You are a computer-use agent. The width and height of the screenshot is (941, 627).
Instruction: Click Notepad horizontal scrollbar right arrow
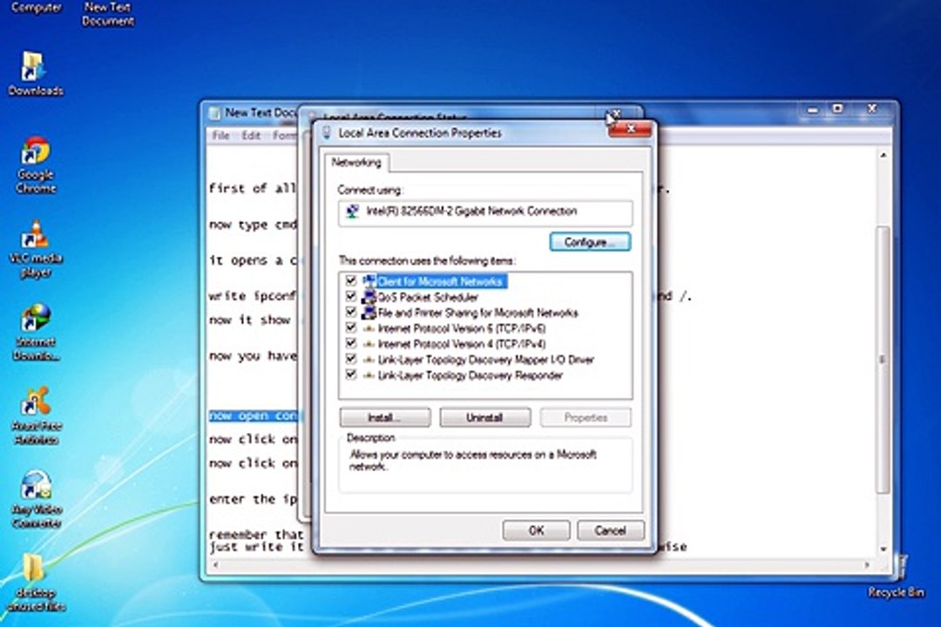866,564
